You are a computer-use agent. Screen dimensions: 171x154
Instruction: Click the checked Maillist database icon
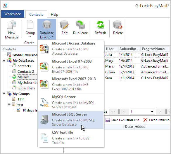[x=14, y=77]
